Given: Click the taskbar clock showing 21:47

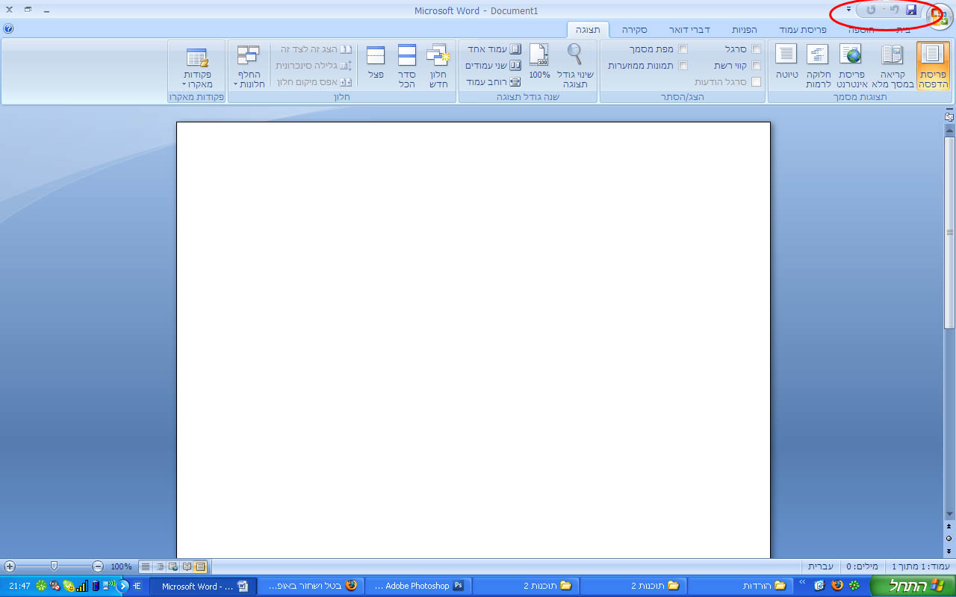Looking at the screenshot, I should (20, 586).
